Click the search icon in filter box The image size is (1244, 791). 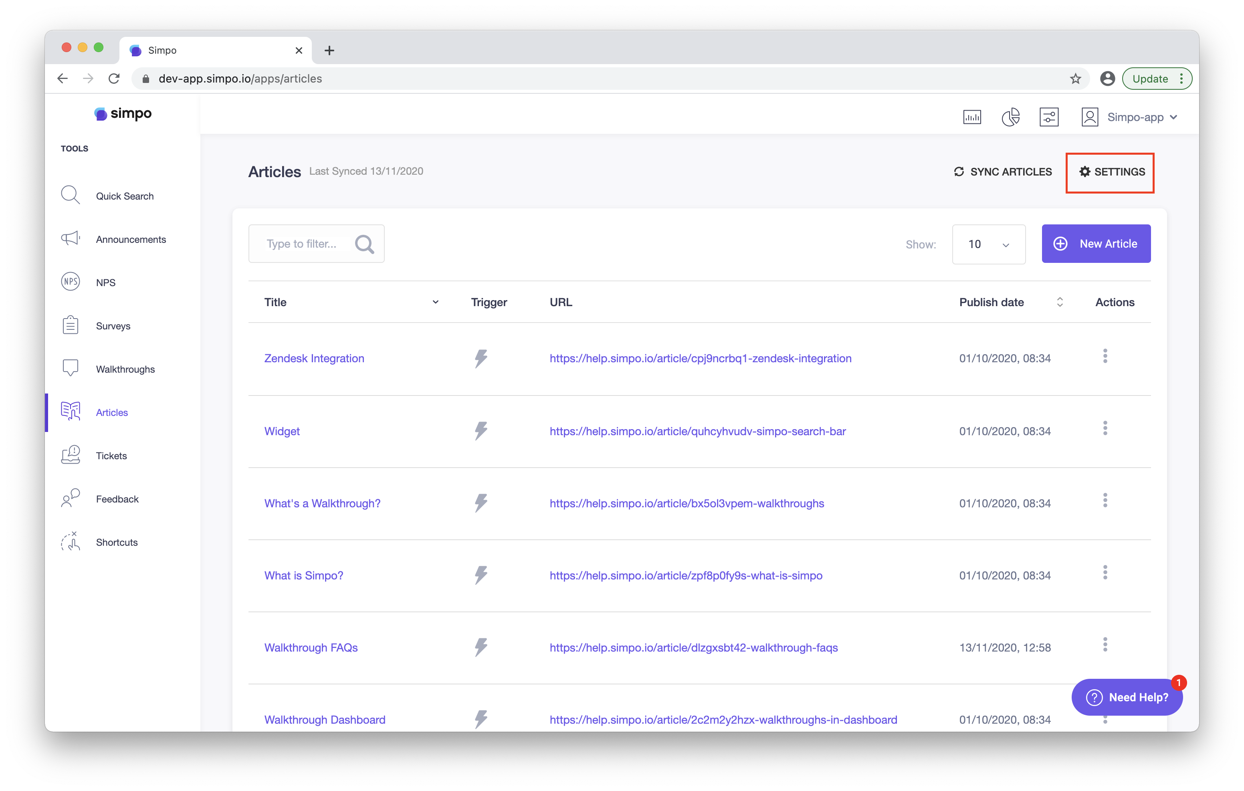click(x=364, y=244)
